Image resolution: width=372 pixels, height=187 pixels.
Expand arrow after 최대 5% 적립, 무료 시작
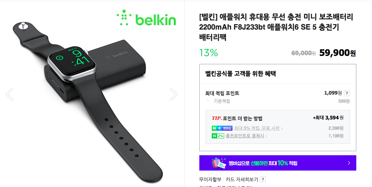pos(282,129)
